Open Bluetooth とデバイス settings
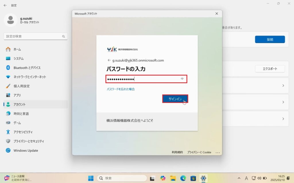The width and height of the screenshot is (294, 183). pyautogui.click(x=36, y=68)
